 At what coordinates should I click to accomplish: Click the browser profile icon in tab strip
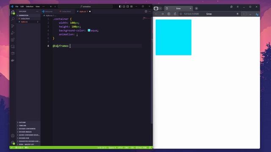tap(156, 8)
